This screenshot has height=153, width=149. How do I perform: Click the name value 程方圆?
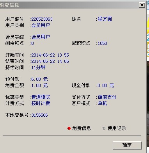click(105, 19)
